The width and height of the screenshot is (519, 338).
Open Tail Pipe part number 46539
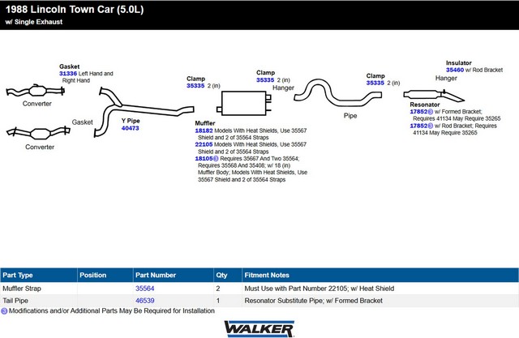pyautogui.click(x=144, y=301)
